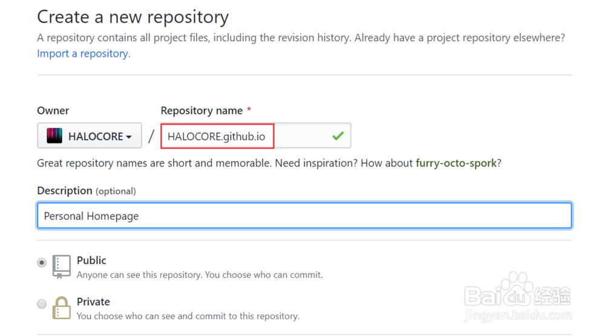Click the slash separator after Owner

pyautogui.click(x=151, y=136)
